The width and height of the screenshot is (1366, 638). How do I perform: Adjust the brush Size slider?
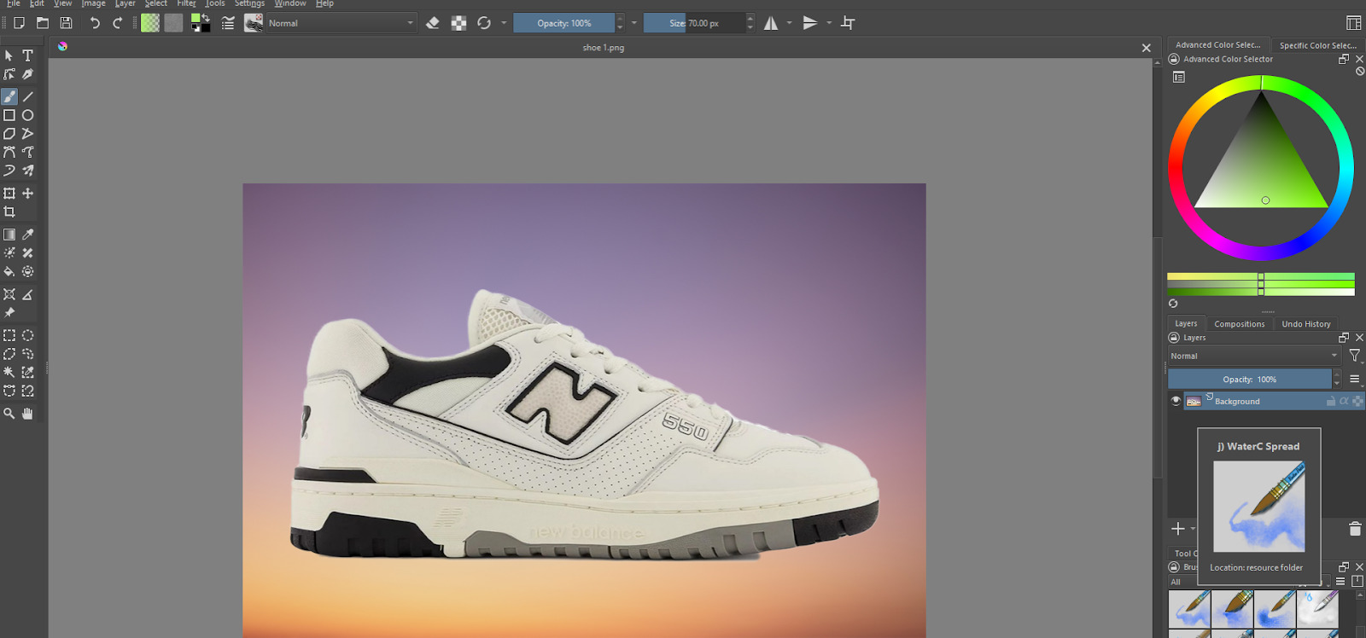pos(694,23)
